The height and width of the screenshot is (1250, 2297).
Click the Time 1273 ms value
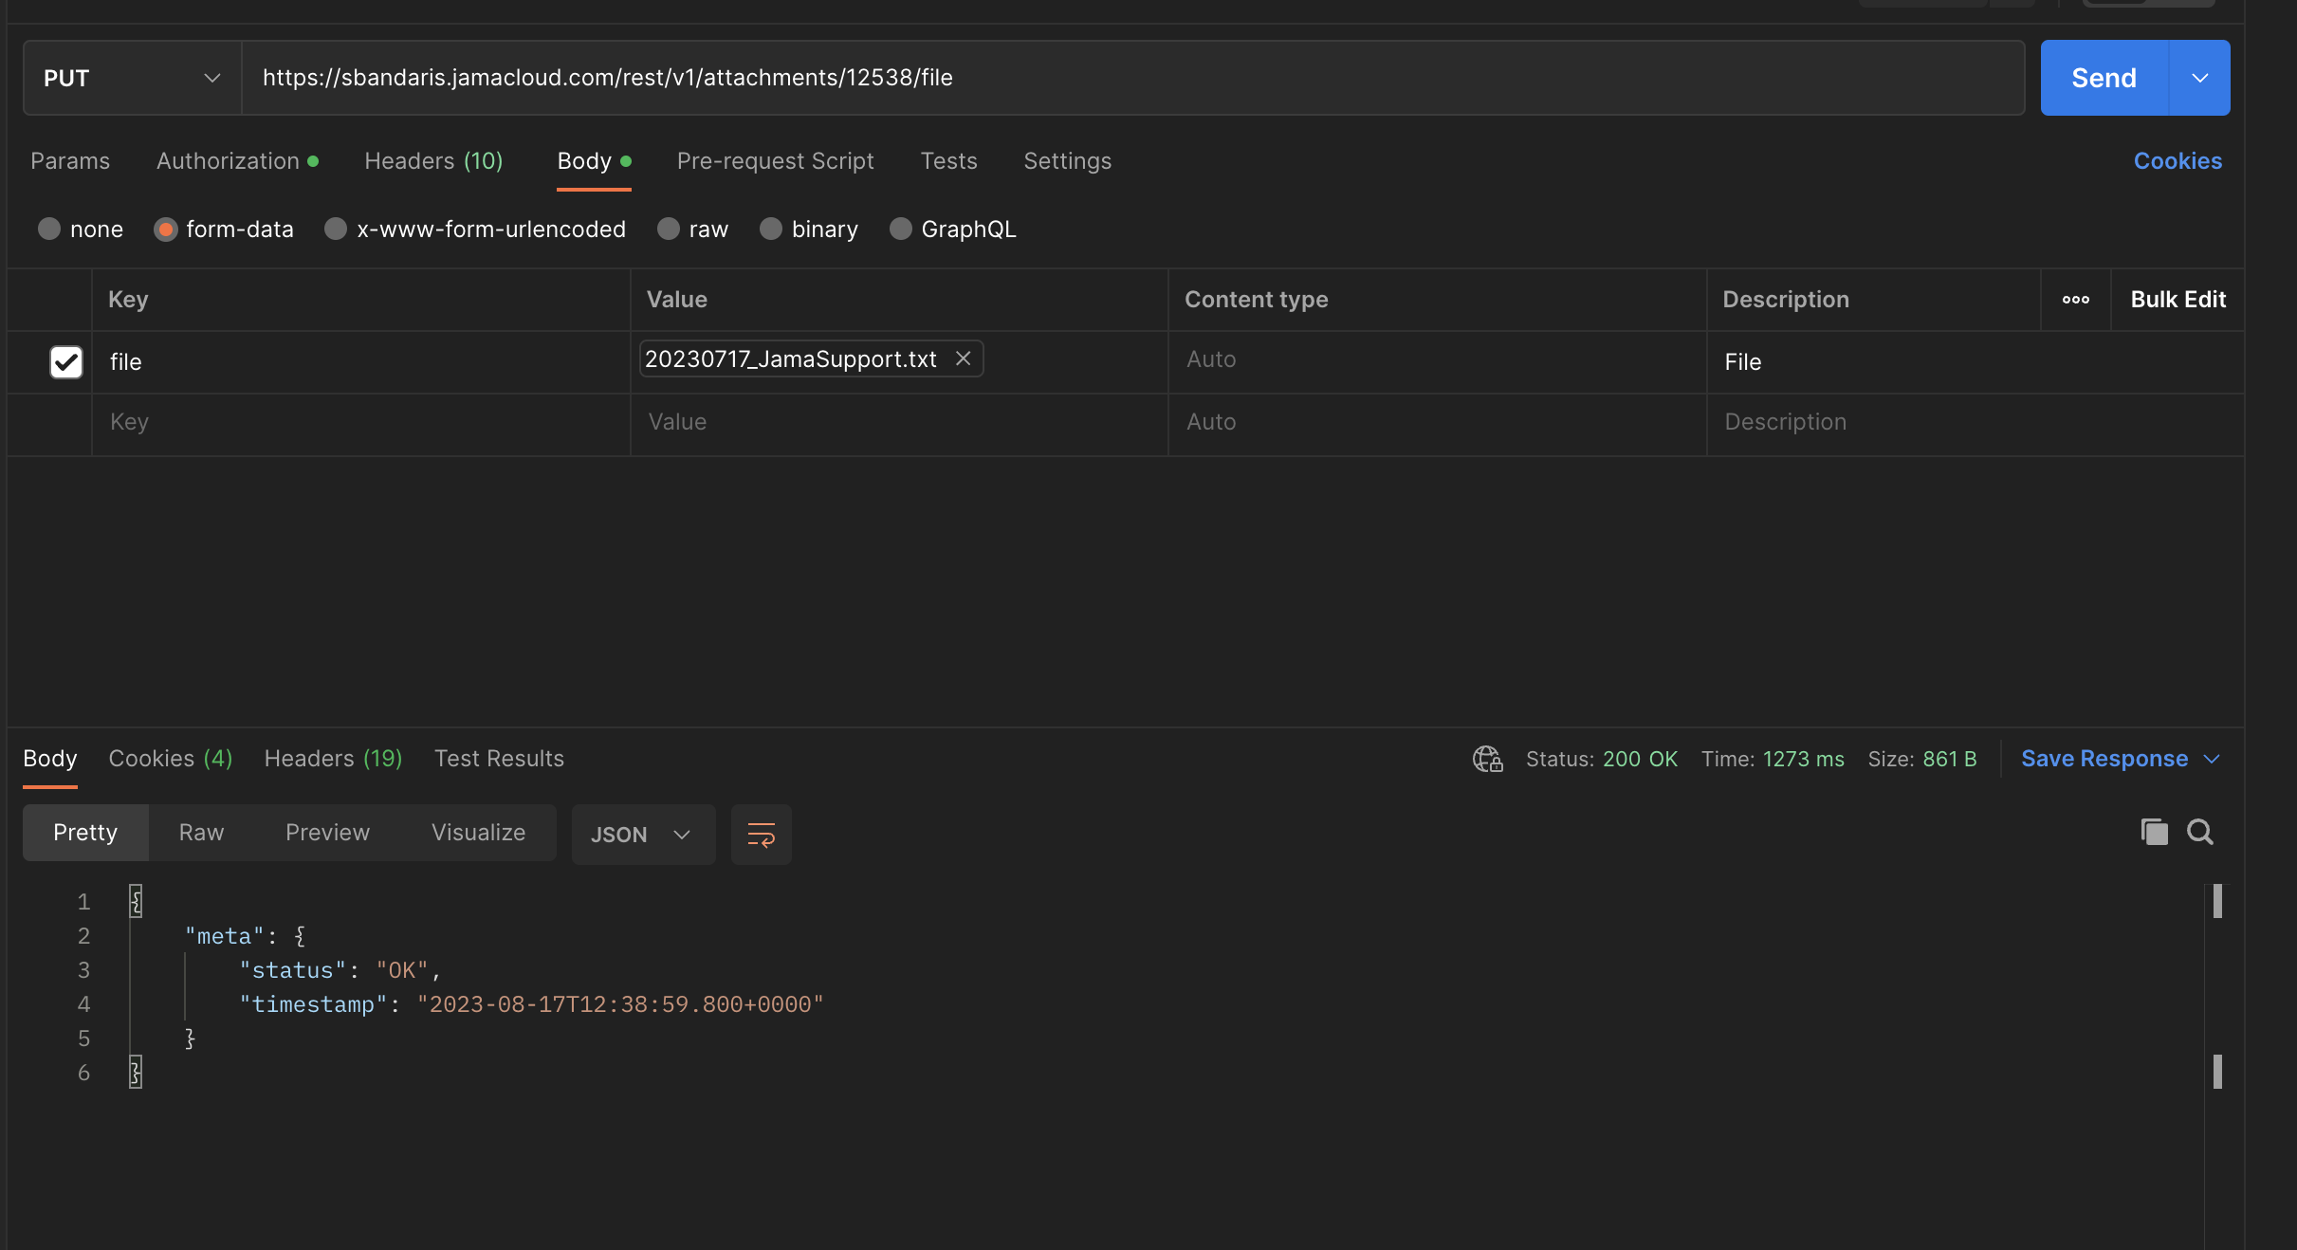pyautogui.click(x=1803, y=759)
